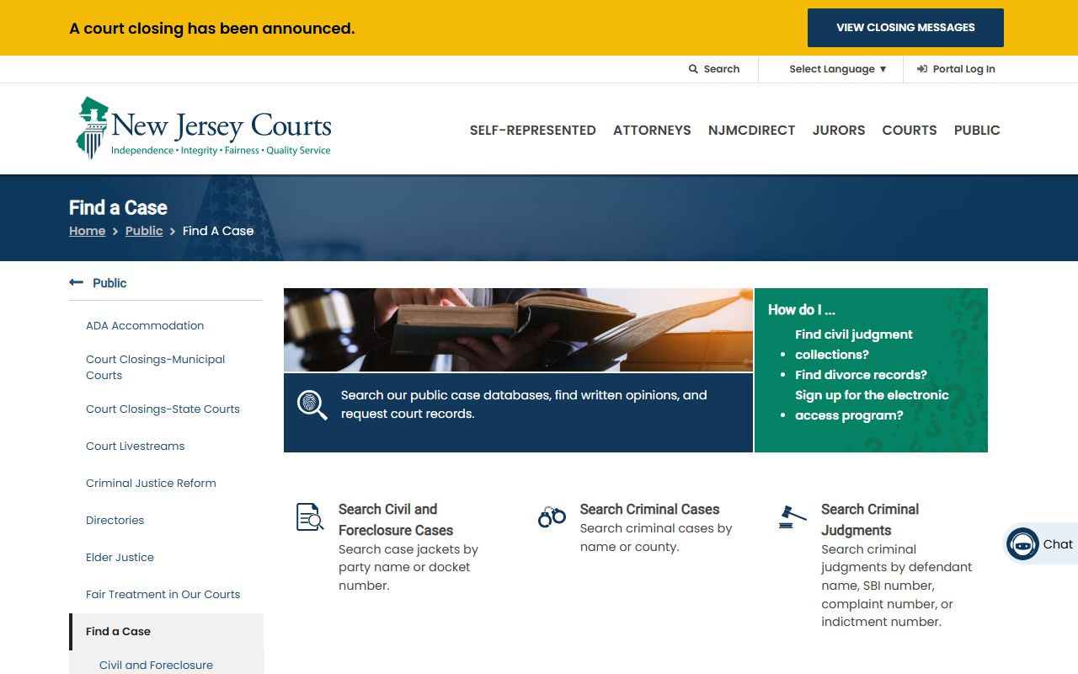1078x674 pixels.
Task: Open the Self-Represented menu
Action: coord(533,130)
